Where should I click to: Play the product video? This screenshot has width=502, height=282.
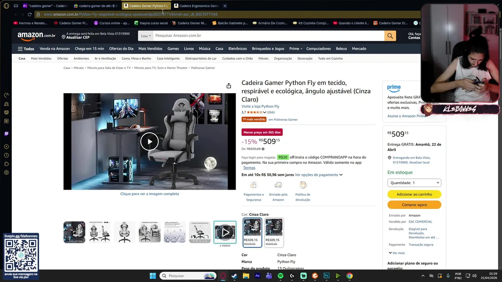tap(149, 141)
